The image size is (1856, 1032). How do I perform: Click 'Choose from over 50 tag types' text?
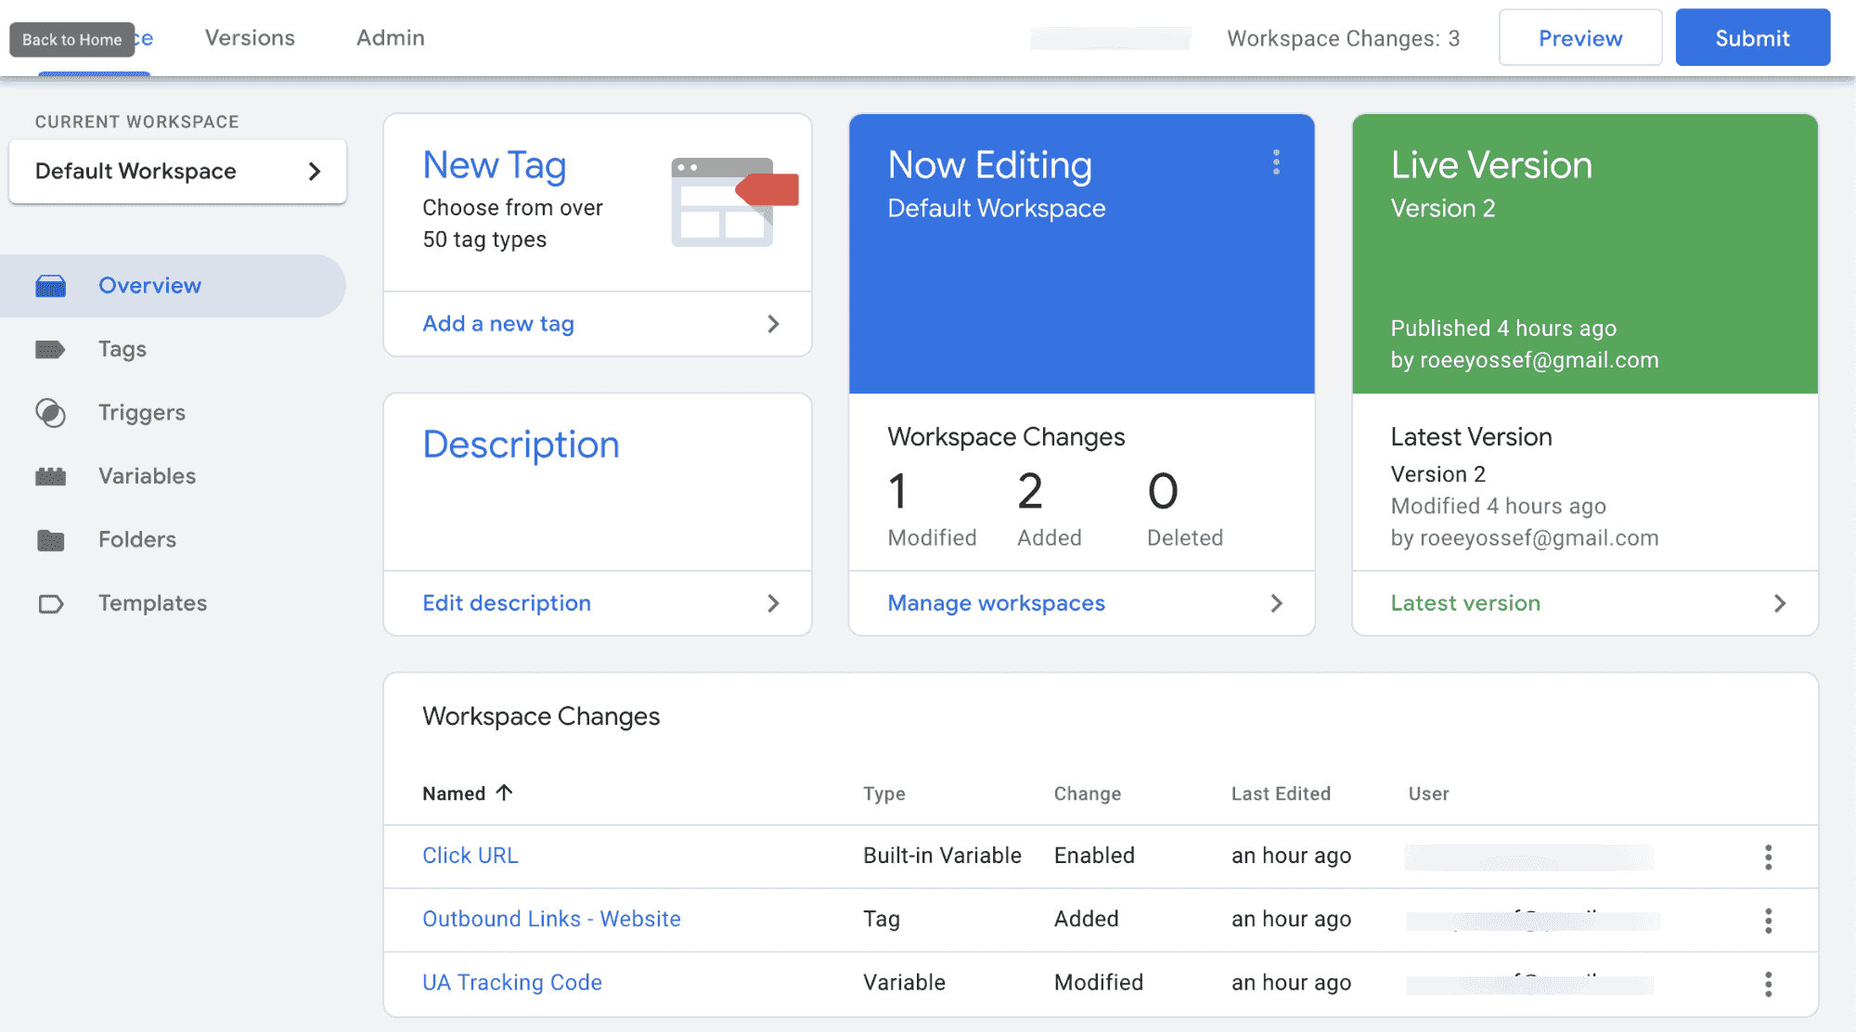pos(512,224)
